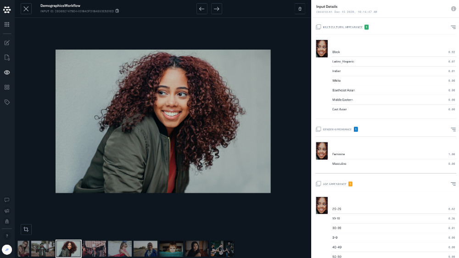Toggle the Age Appearance checkbox

[318, 184]
